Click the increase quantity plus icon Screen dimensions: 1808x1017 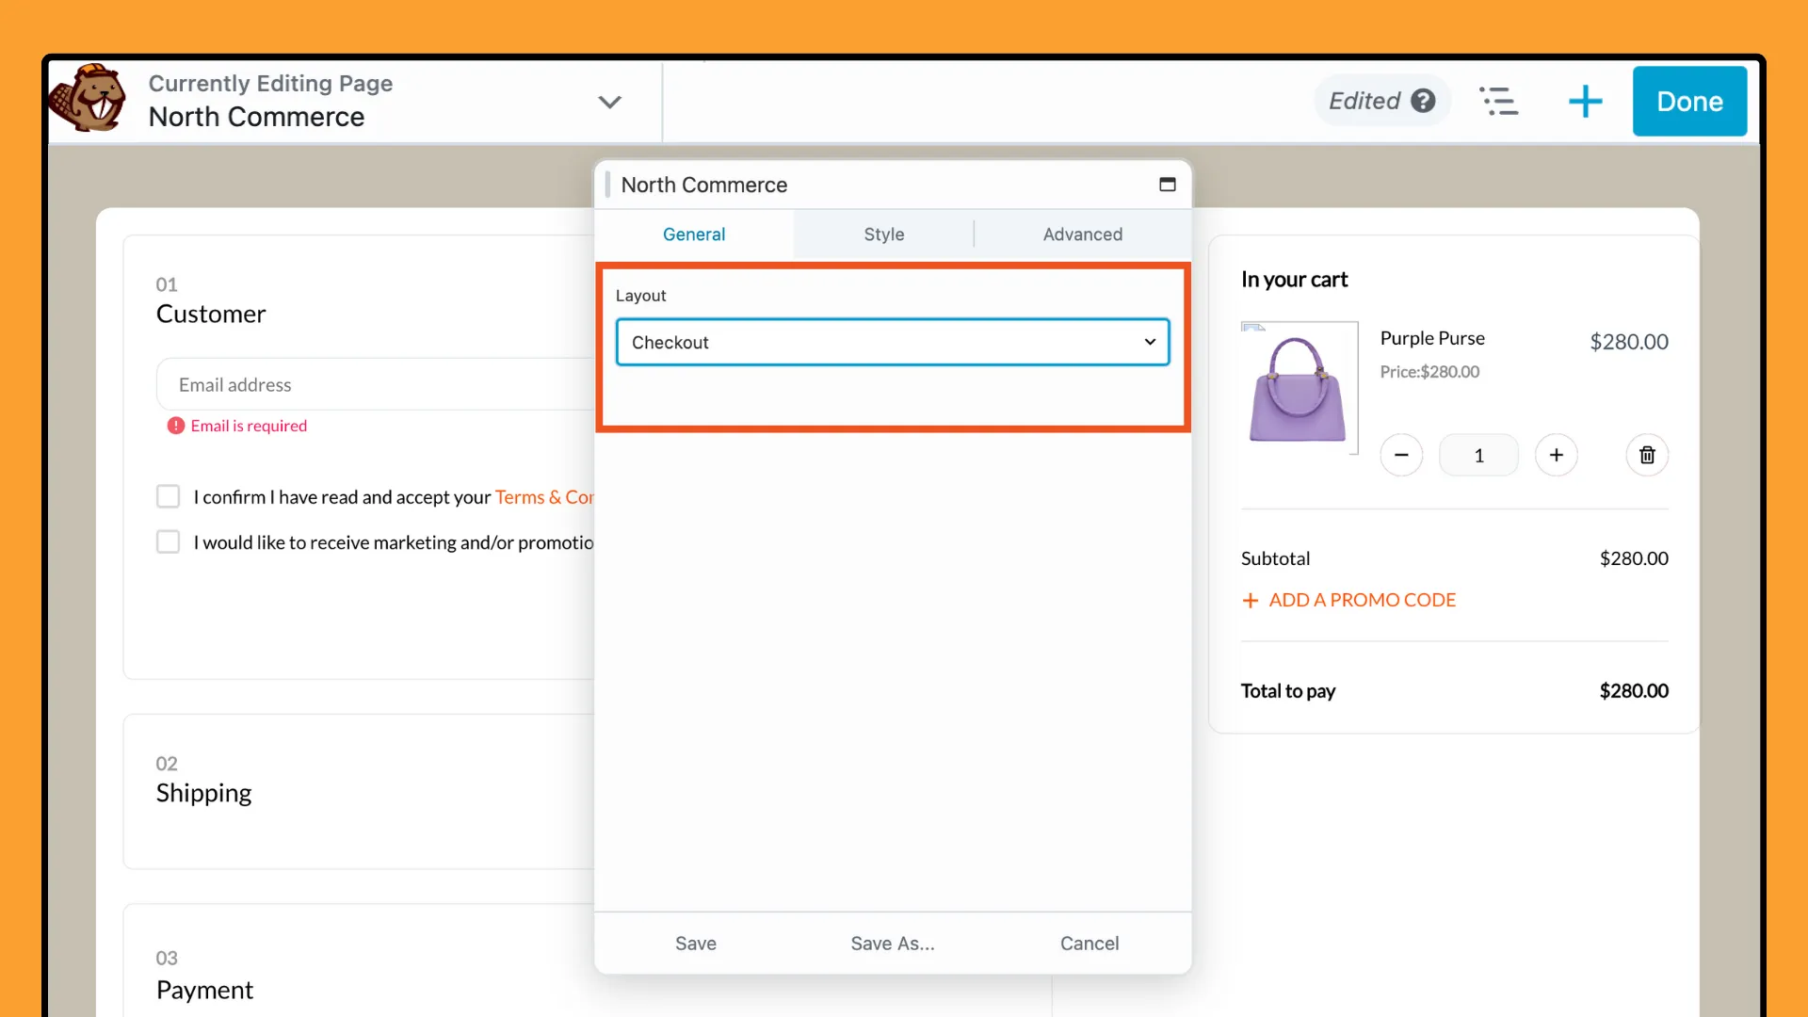tap(1556, 453)
